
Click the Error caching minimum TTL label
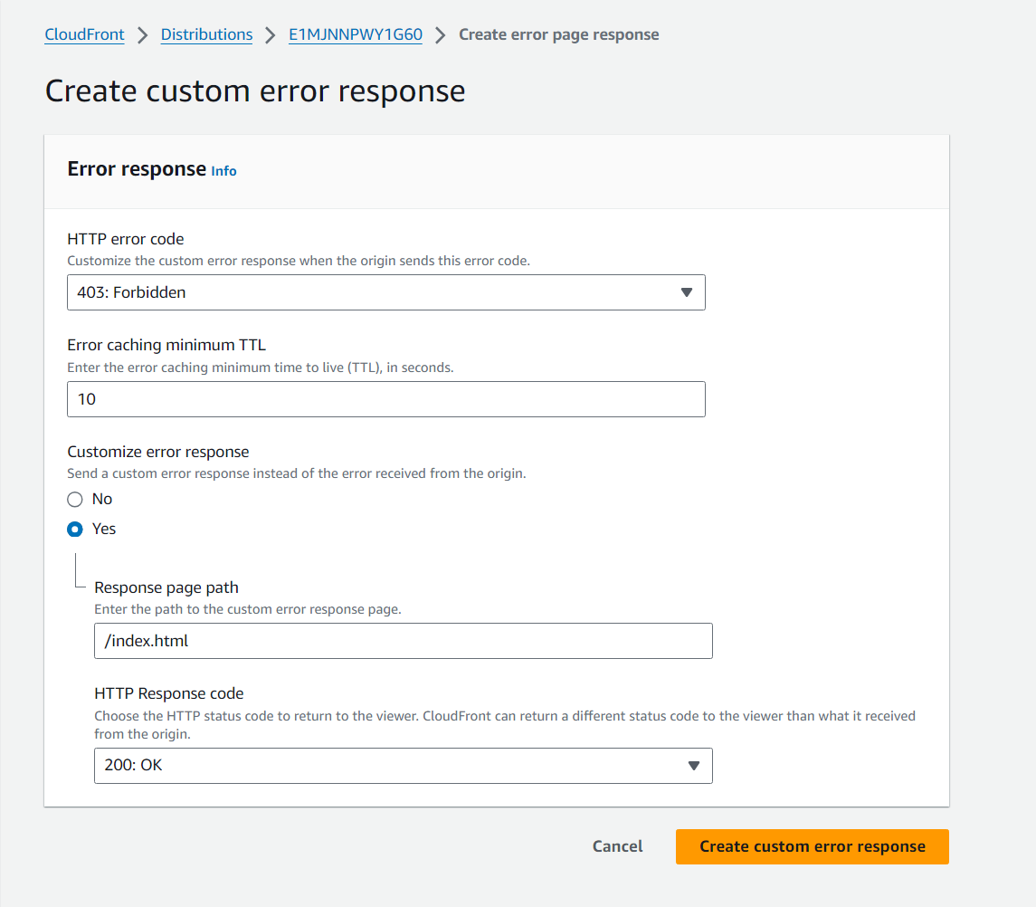pyautogui.click(x=166, y=345)
